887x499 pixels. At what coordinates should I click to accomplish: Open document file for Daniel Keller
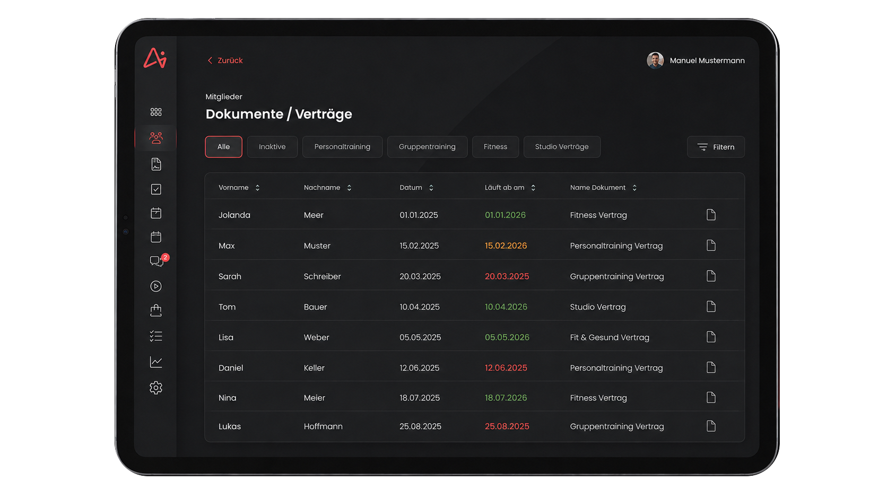[711, 367]
